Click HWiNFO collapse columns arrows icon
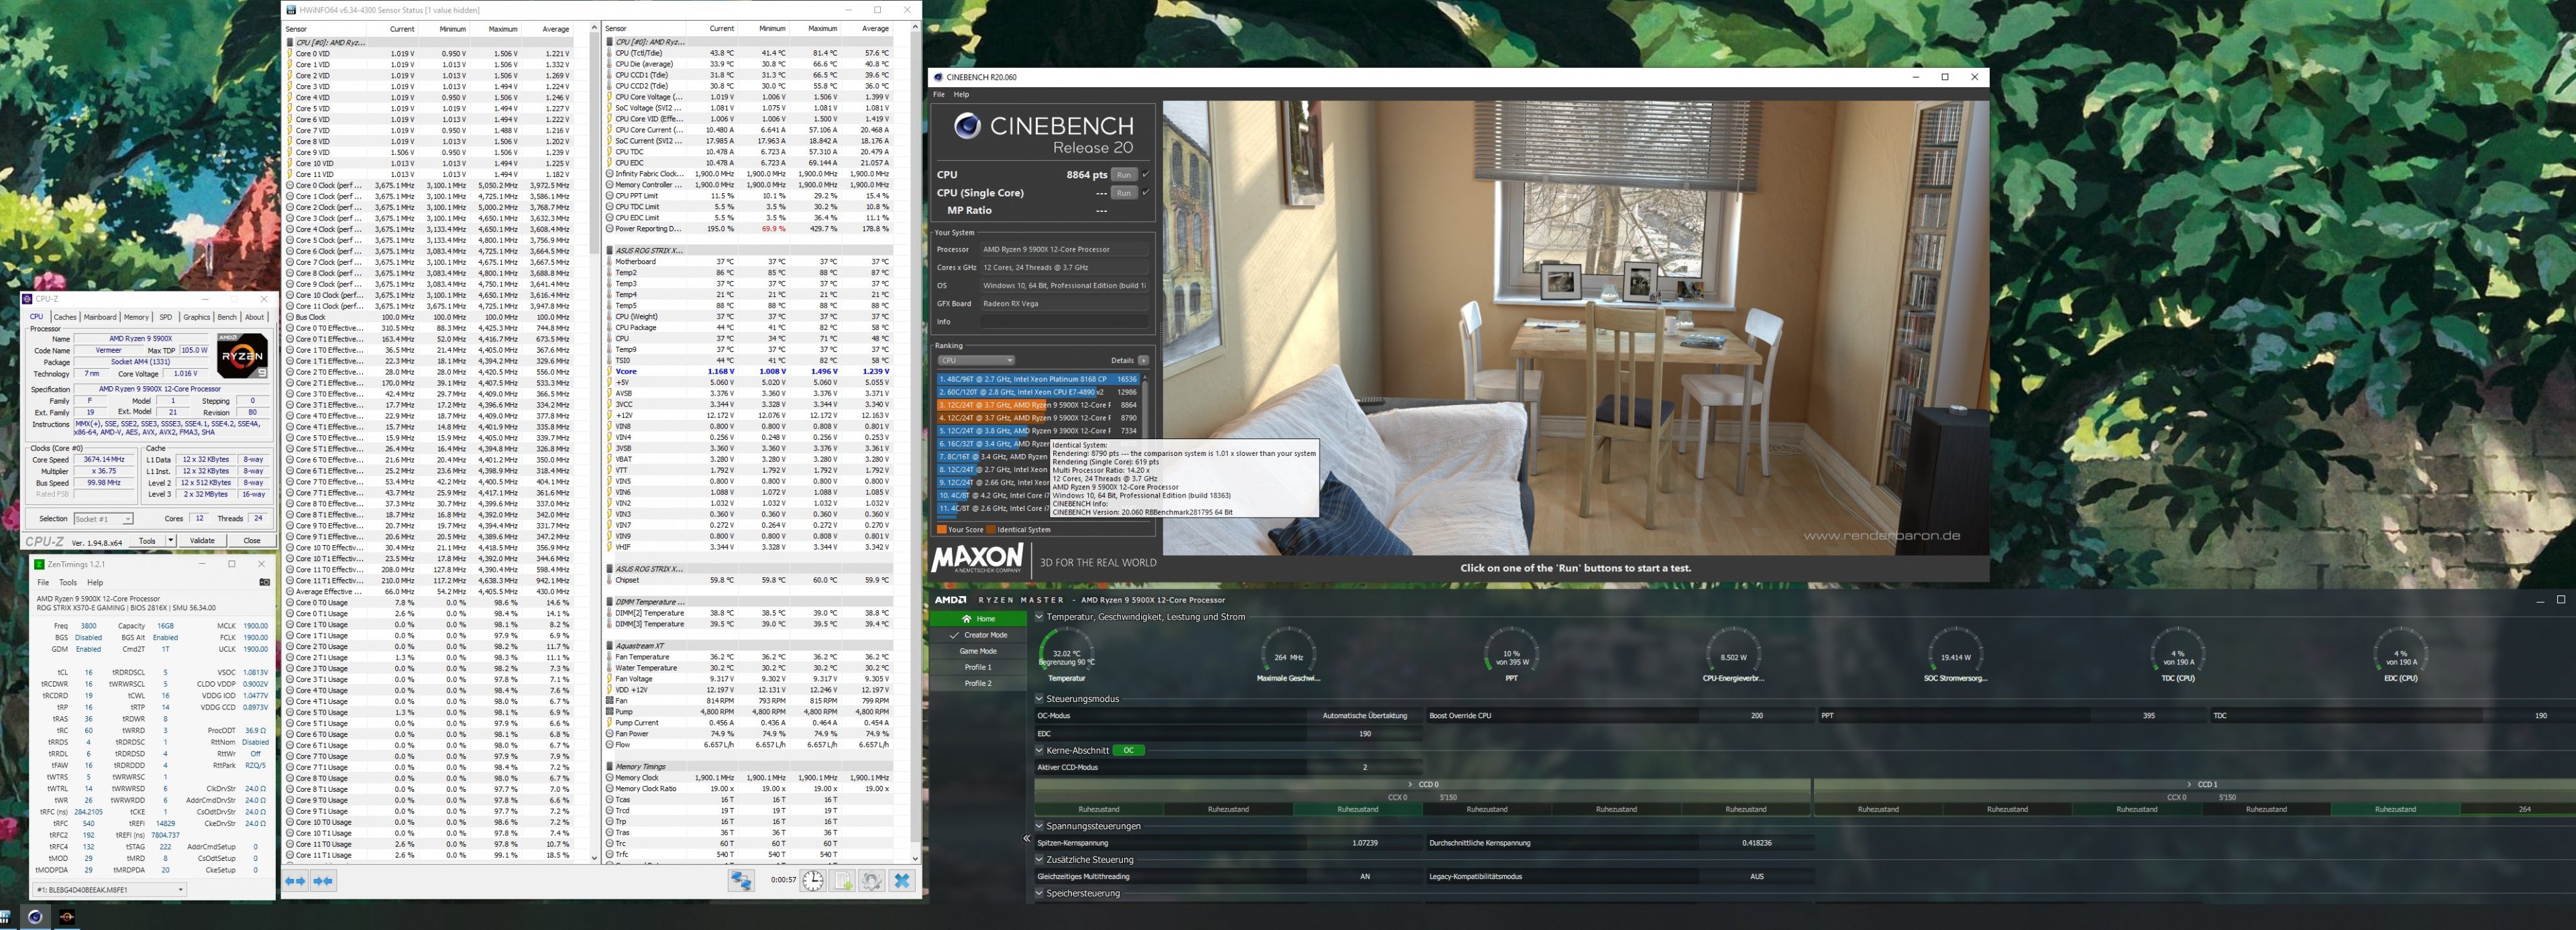 (323, 880)
